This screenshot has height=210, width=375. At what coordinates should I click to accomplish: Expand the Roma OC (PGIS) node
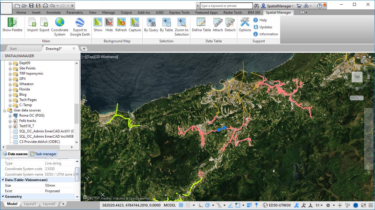pos(10,116)
